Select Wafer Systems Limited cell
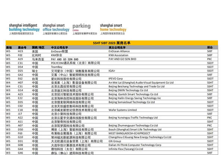This screenshot has height=155, width=224. pos(122,110)
